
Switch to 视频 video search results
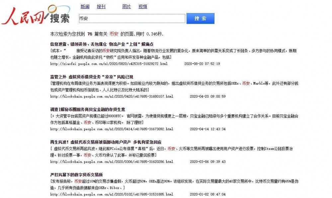[x=143, y=6]
